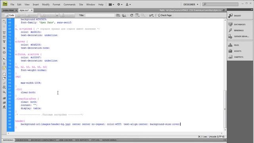254x143 pixels.
Task: Click the Outdent Code icon
Action: 4,102
